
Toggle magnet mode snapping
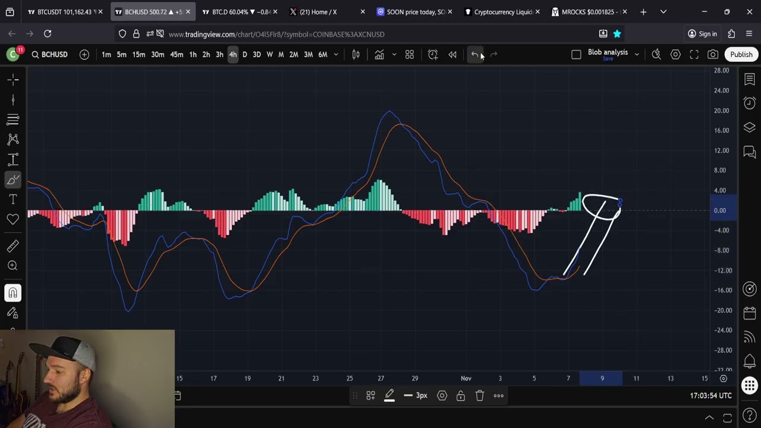tap(13, 292)
